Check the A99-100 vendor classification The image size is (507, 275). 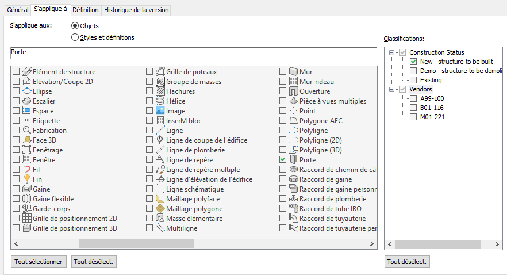click(x=413, y=98)
